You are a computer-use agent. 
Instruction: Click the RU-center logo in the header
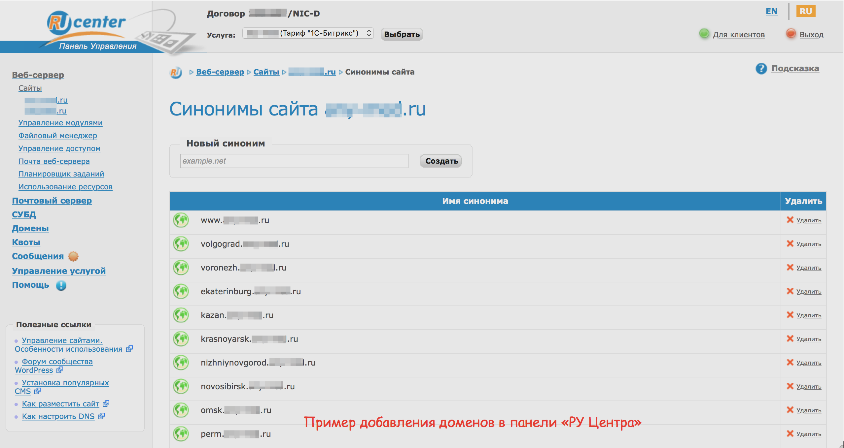(87, 23)
